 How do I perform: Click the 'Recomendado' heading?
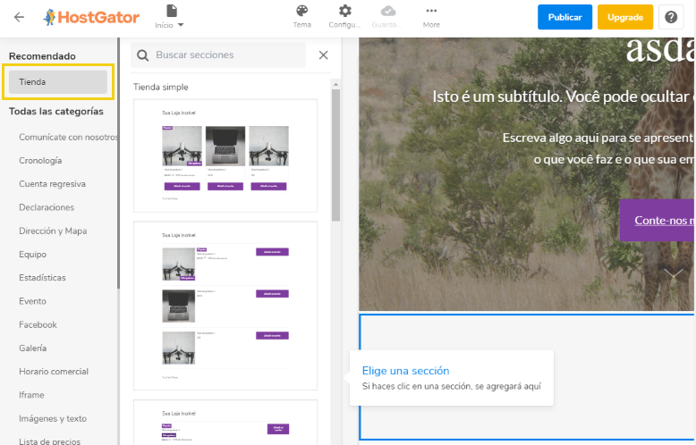pyautogui.click(x=42, y=56)
